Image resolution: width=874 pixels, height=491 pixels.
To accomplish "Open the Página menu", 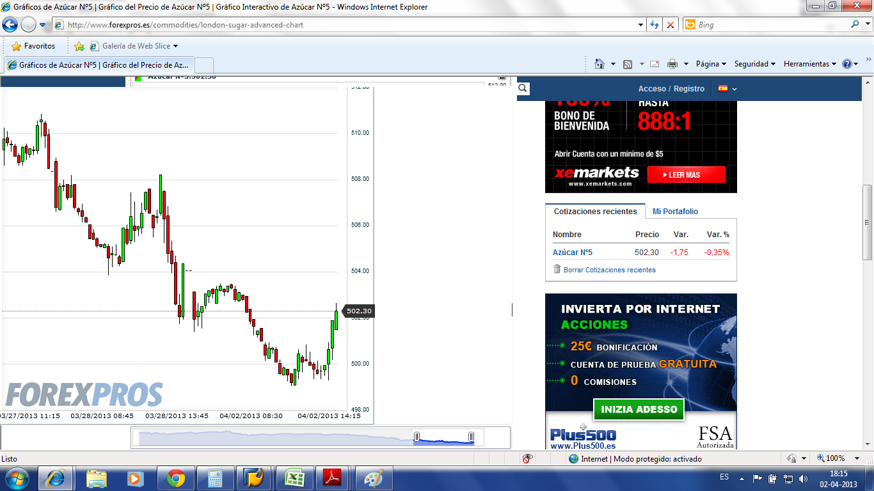I will pos(711,64).
